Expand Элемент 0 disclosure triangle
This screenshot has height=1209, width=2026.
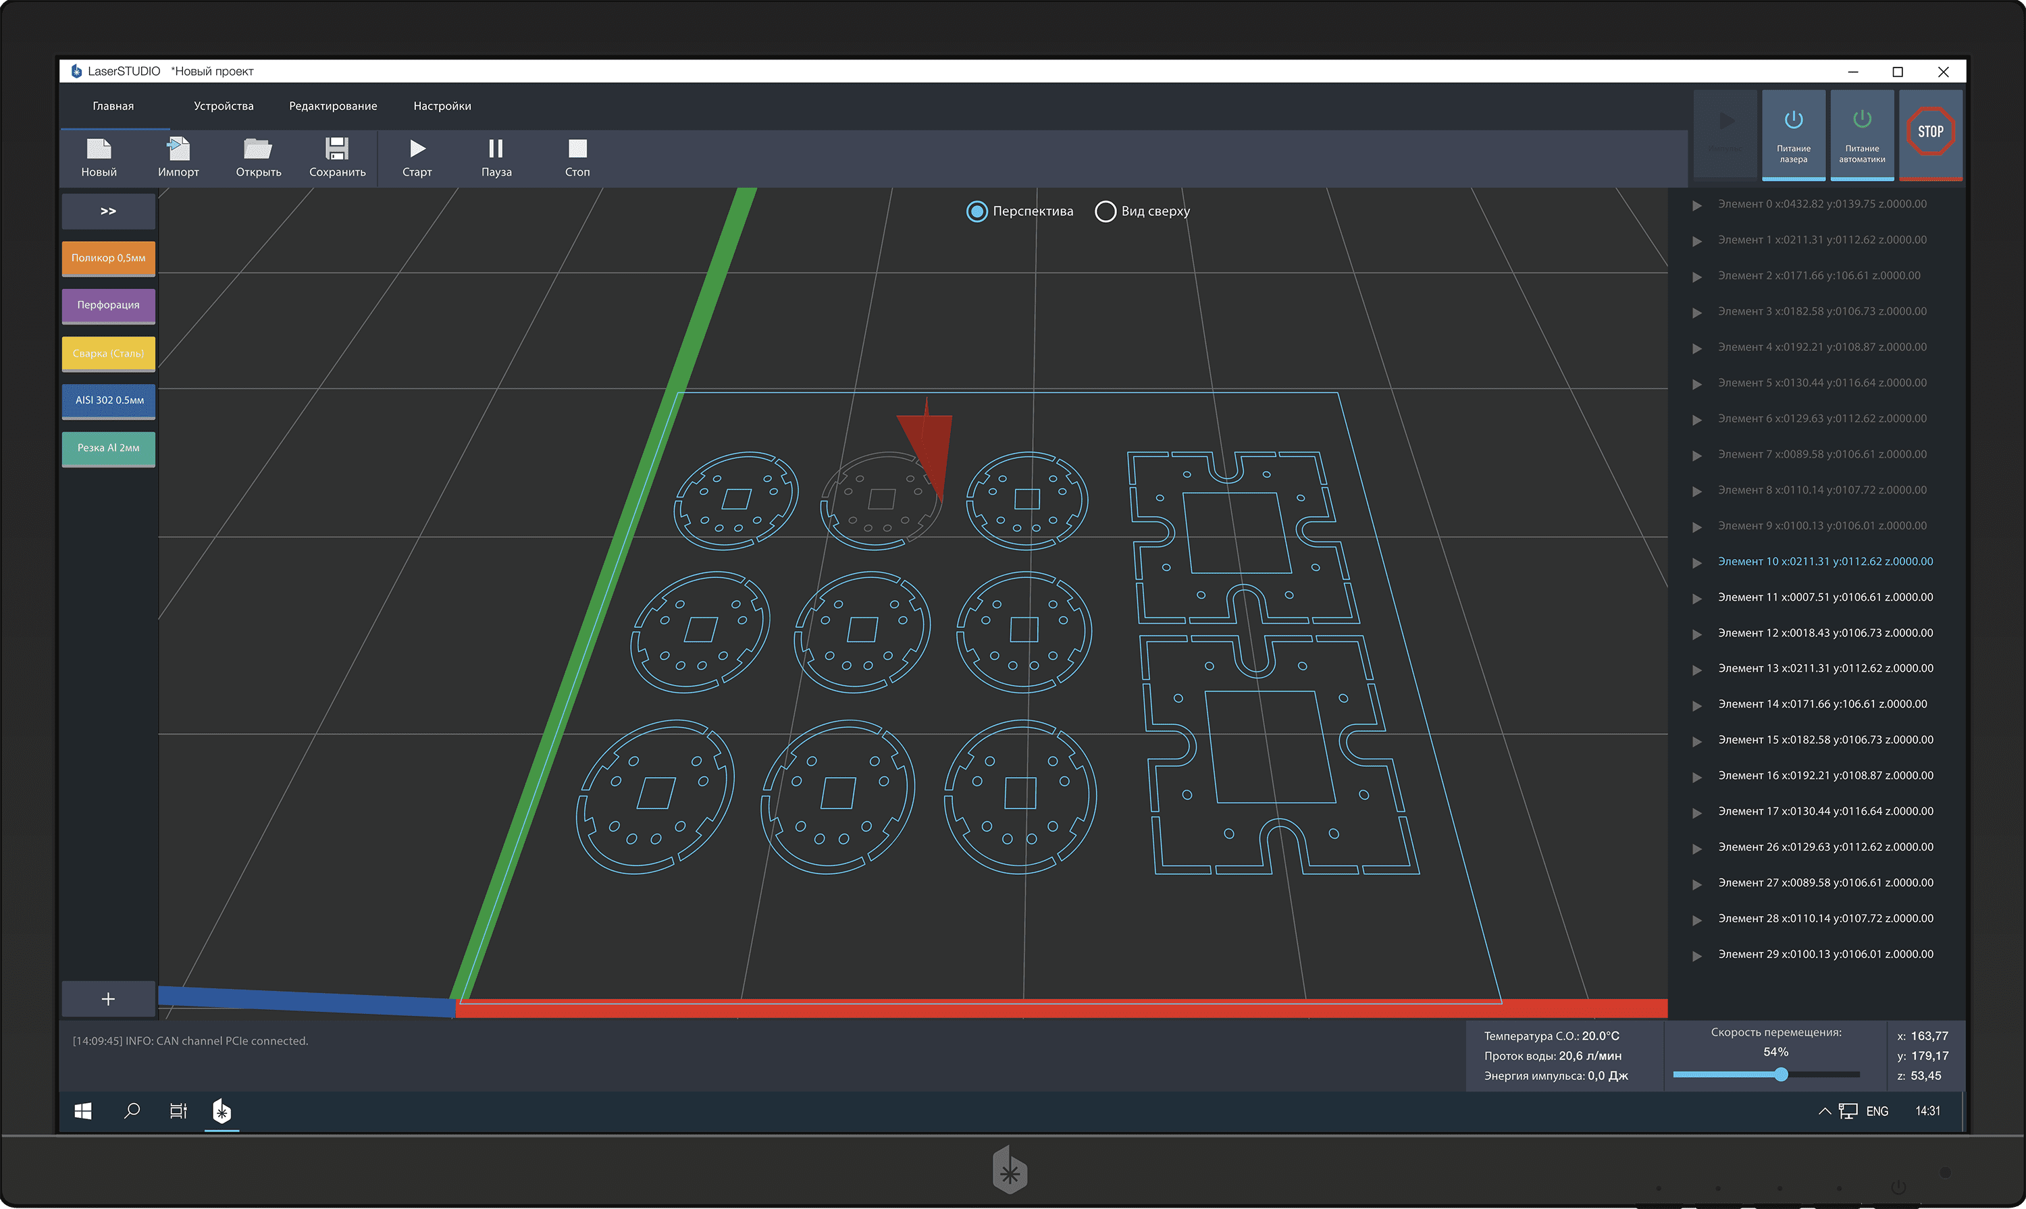pos(1696,205)
